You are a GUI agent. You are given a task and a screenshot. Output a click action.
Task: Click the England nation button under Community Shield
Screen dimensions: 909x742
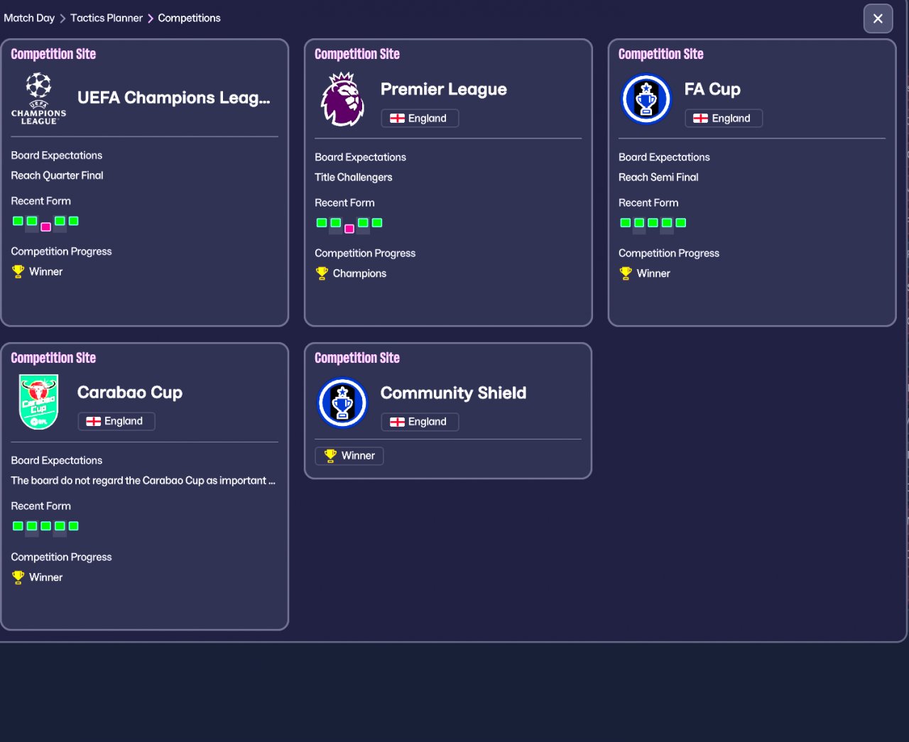420,422
